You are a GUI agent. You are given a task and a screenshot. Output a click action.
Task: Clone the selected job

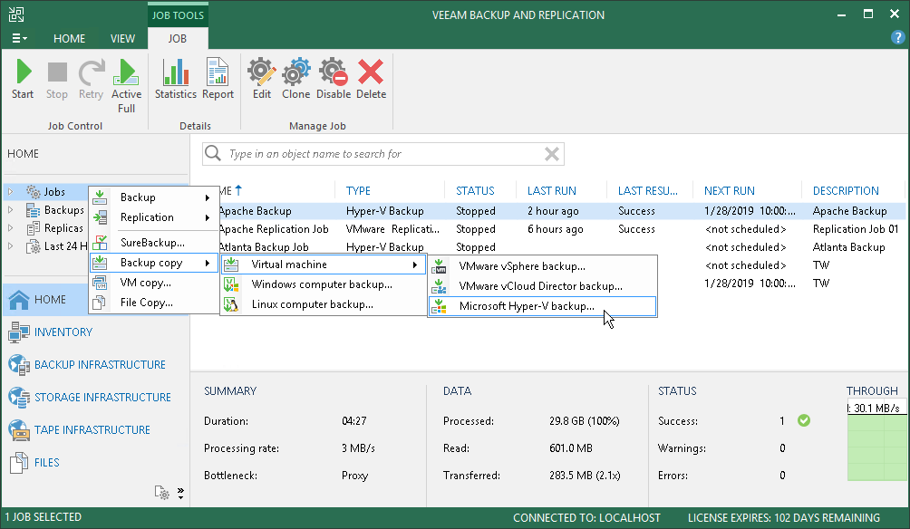point(296,80)
